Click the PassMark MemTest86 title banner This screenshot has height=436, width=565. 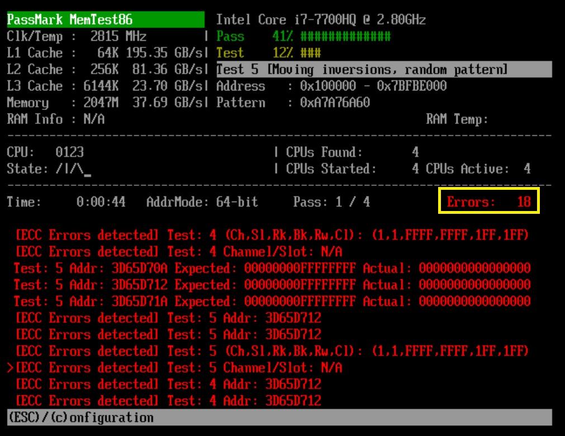point(106,20)
